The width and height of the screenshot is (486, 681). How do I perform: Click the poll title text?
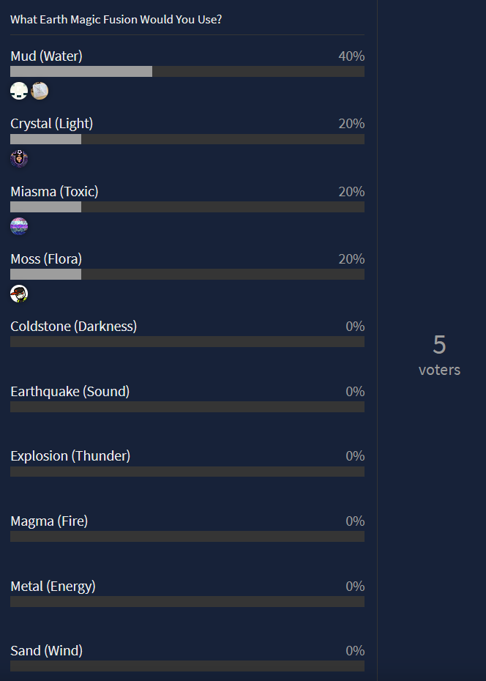click(x=116, y=20)
